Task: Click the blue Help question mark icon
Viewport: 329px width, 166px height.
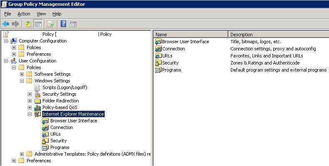Action: (x=63, y=24)
